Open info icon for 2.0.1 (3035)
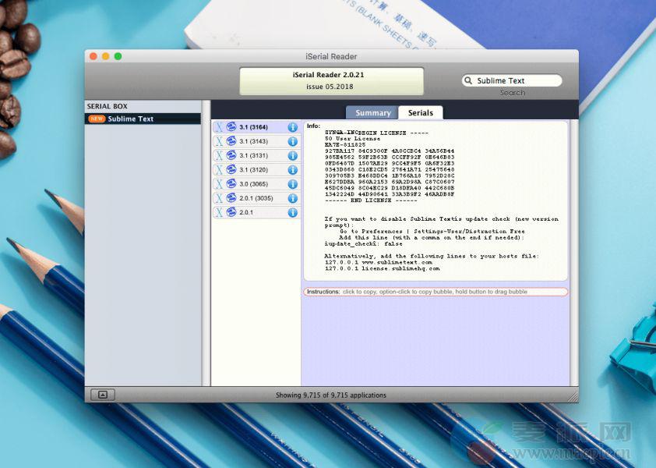The width and height of the screenshot is (656, 468). [x=293, y=198]
